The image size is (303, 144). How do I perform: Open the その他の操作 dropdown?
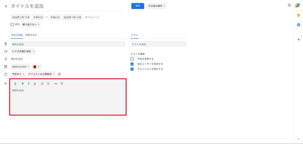click(x=157, y=6)
